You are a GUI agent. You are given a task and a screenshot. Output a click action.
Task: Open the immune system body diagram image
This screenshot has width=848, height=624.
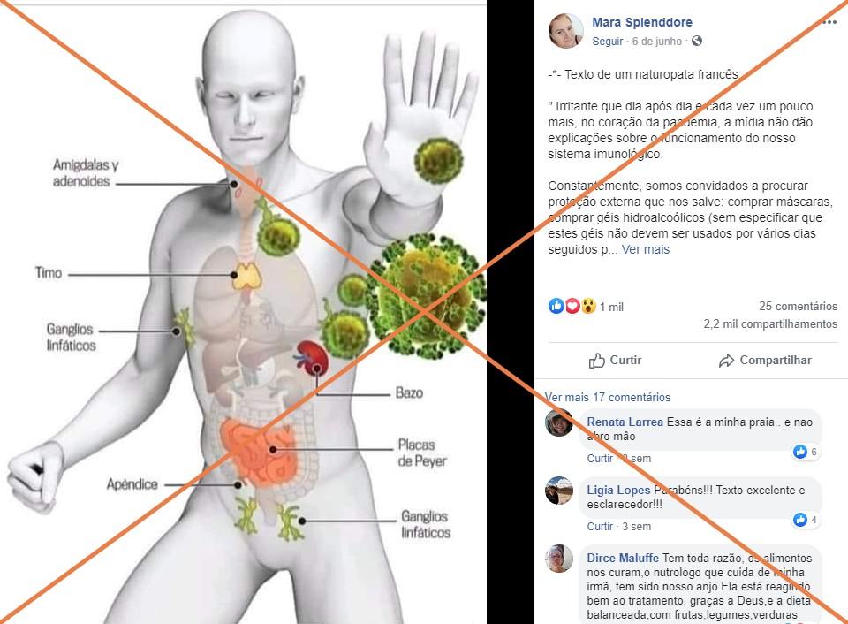pyautogui.click(x=244, y=314)
